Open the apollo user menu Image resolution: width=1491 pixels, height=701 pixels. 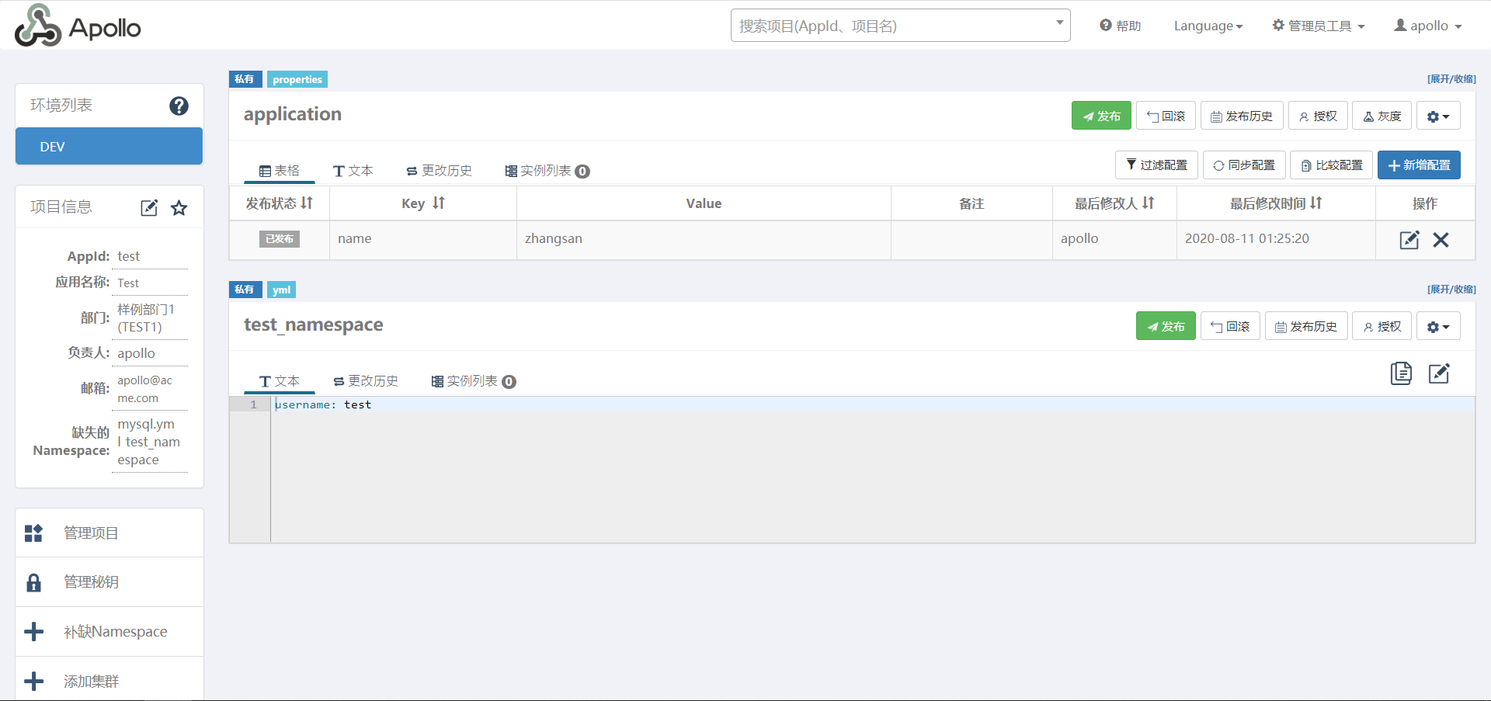1428,26
